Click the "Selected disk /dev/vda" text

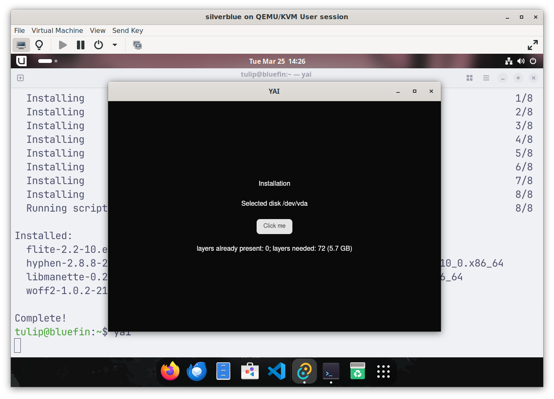coord(275,204)
